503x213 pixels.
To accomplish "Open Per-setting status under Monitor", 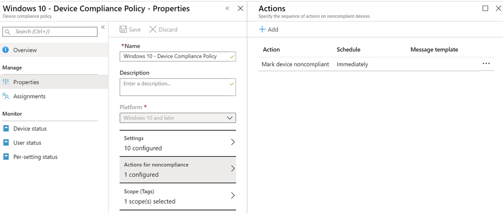I will 54,157.
